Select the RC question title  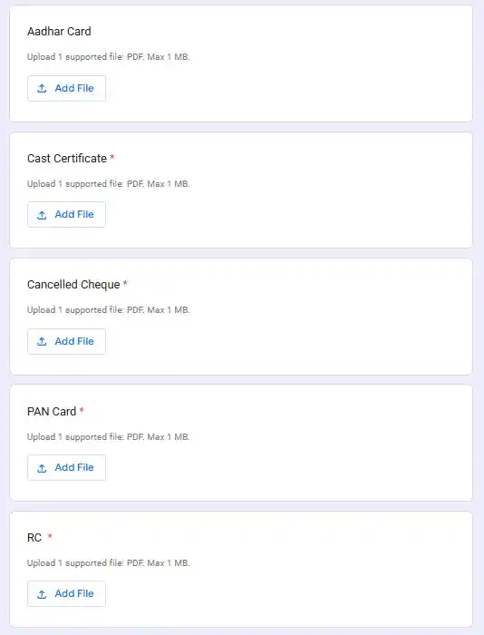pyautogui.click(x=34, y=538)
